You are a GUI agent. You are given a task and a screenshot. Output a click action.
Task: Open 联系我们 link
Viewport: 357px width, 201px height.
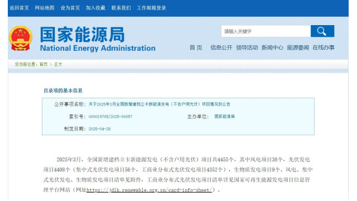pyautogui.click(x=121, y=8)
